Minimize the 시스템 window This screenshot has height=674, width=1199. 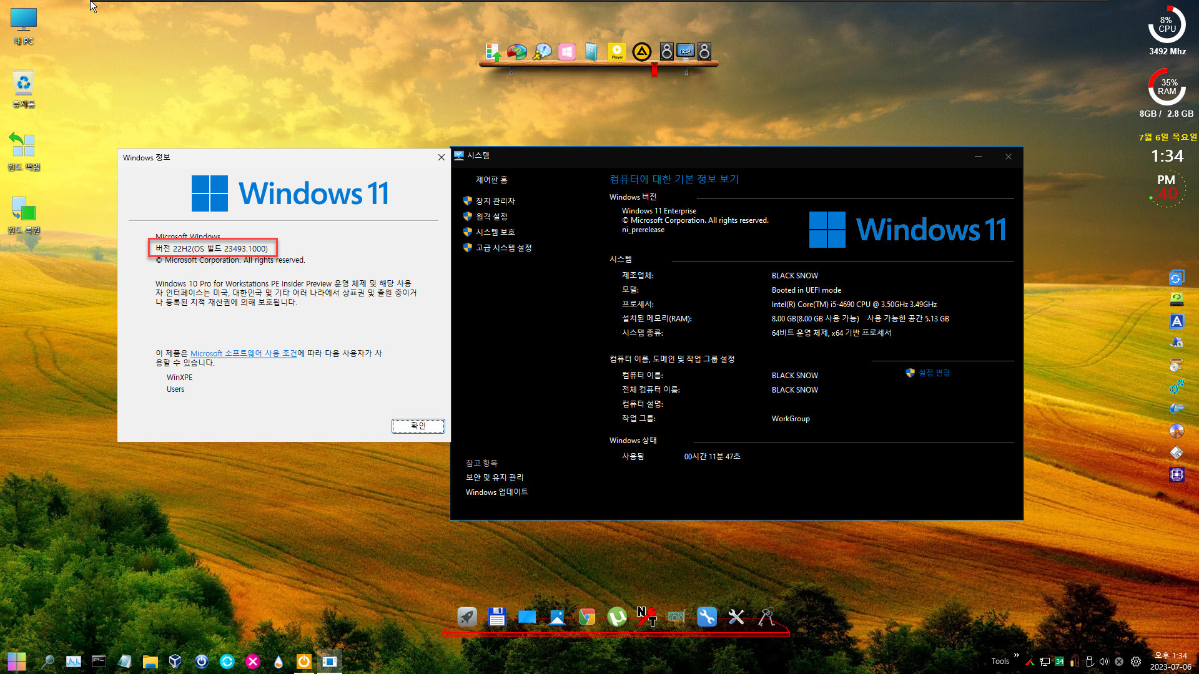pyautogui.click(x=979, y=157)
